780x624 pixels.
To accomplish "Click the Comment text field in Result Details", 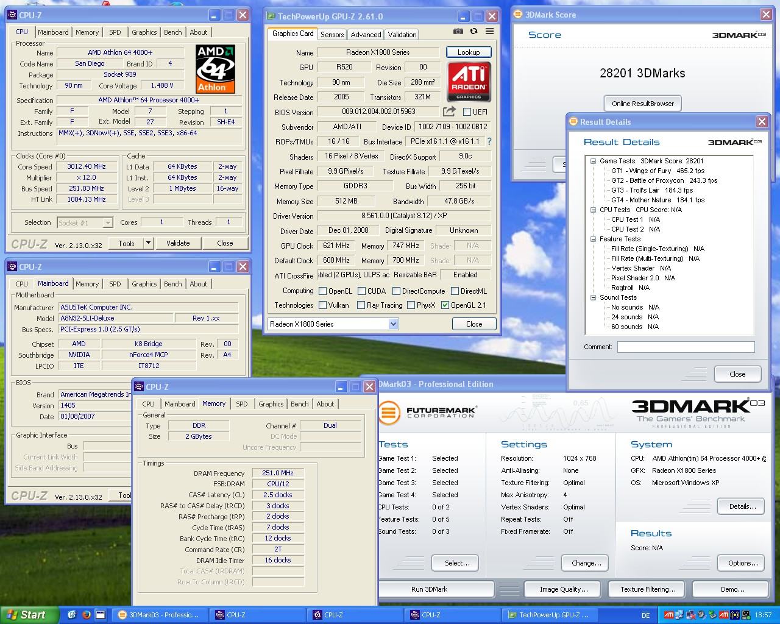I will click(686, 347).
